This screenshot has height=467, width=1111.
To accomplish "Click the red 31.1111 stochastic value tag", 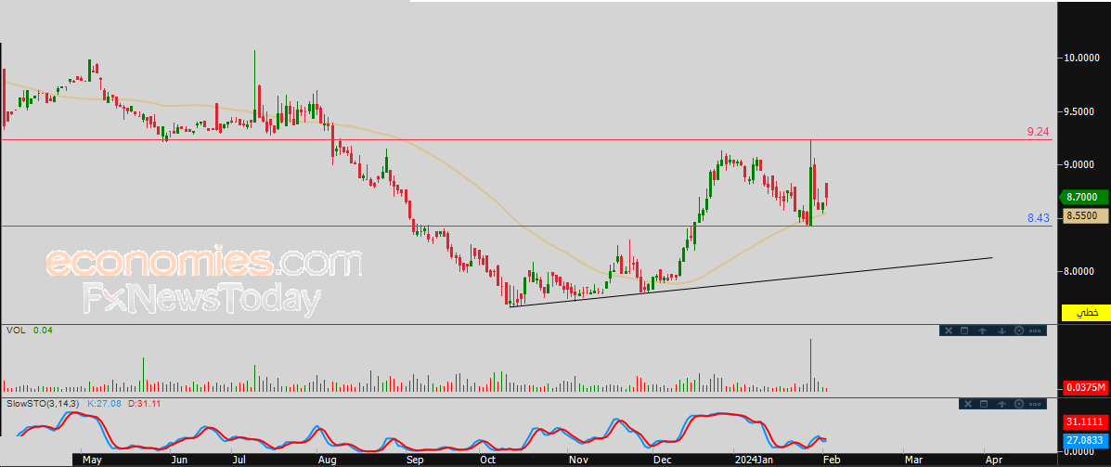I will coord(1086,422).
